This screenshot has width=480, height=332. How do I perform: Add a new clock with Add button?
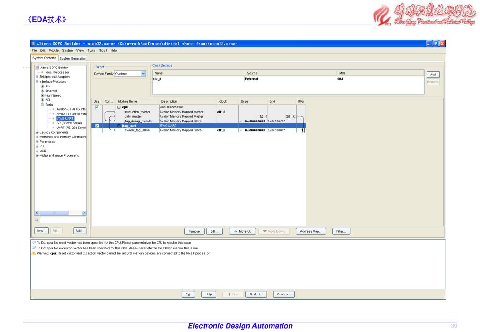433,75
